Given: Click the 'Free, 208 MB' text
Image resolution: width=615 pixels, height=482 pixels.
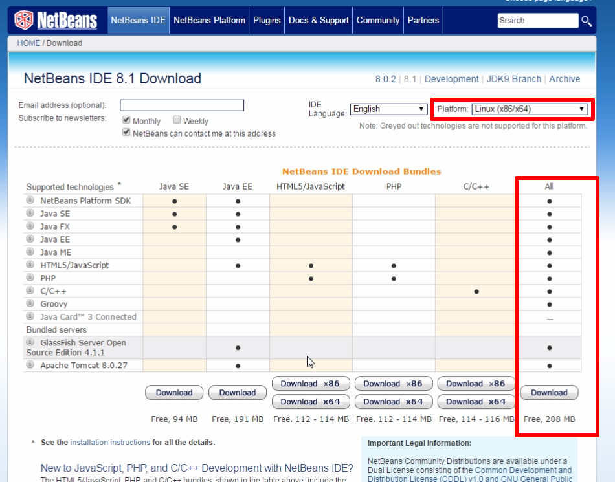Looking at the screenshot, I should (549, 419).
